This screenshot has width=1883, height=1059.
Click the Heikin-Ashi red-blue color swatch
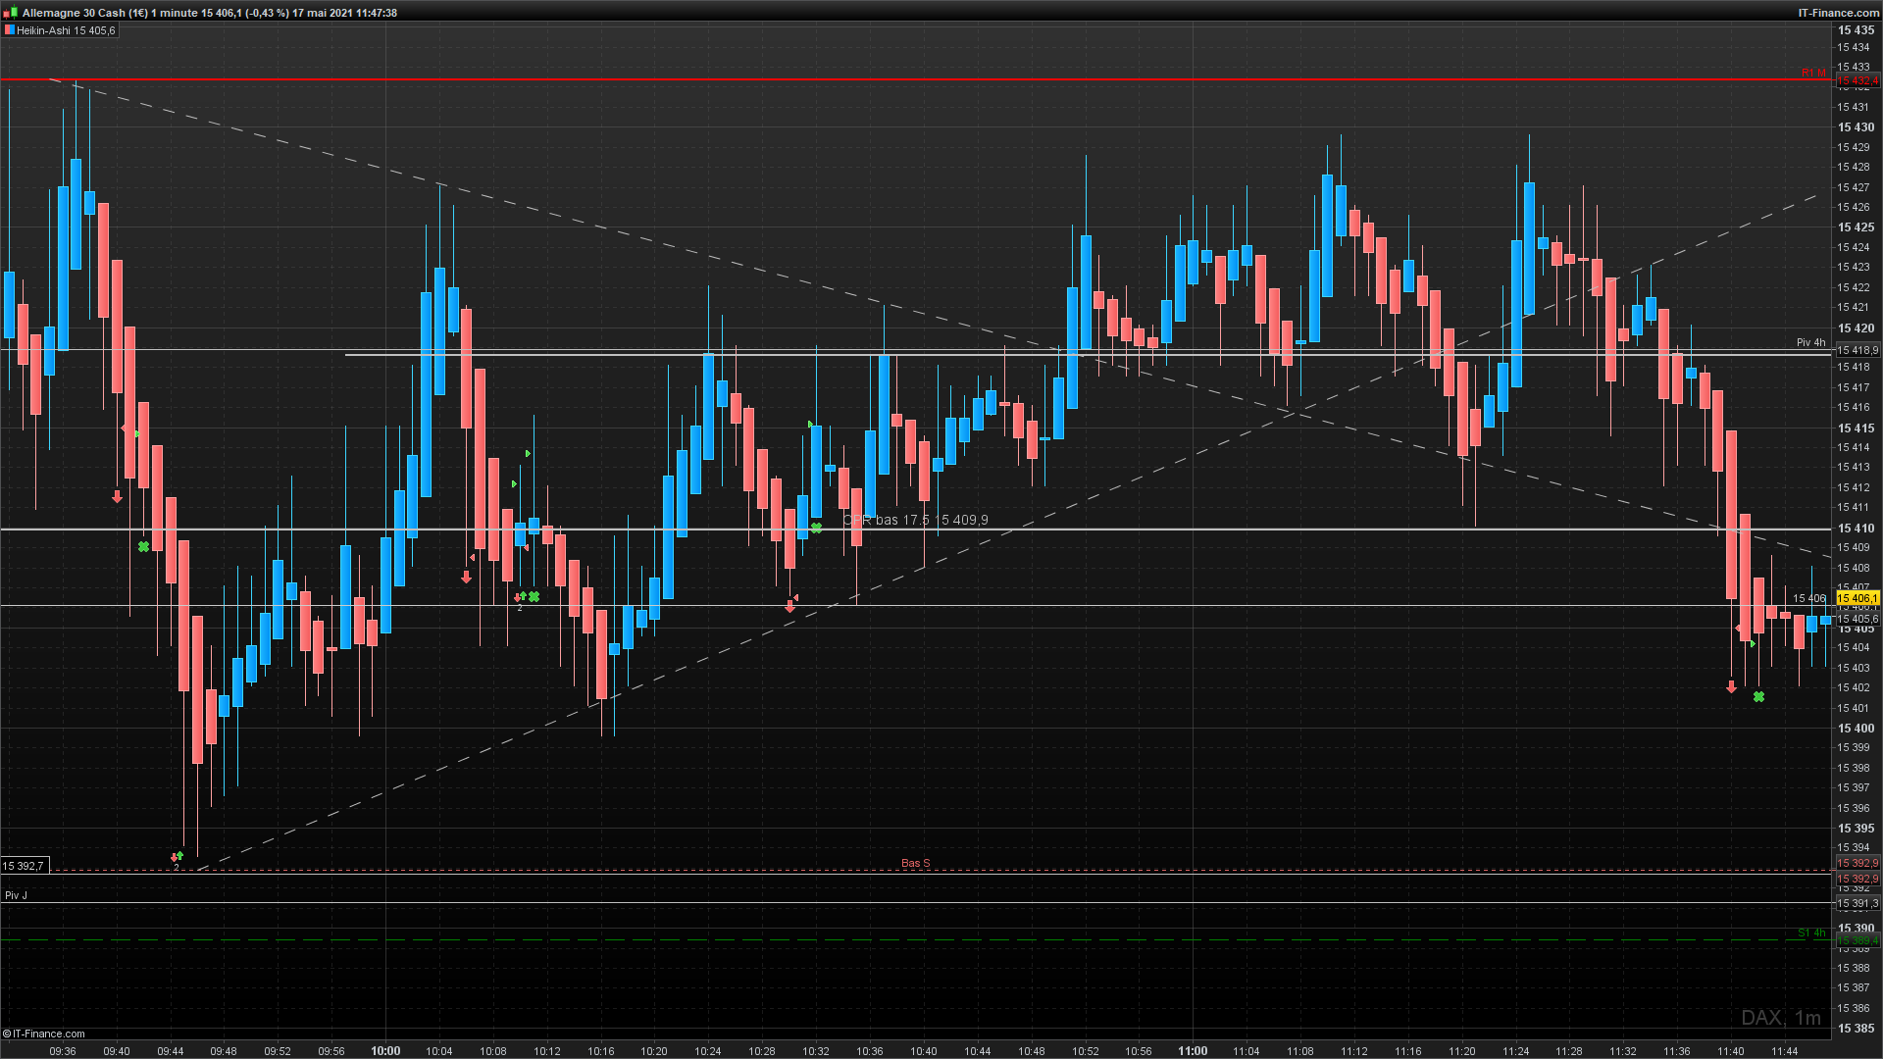point(9,30)
